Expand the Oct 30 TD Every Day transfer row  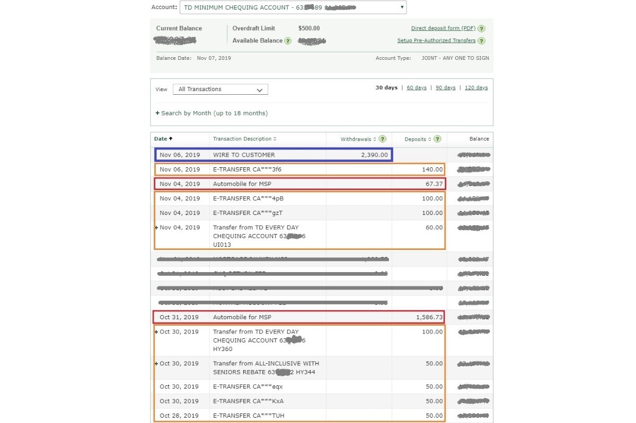pos(156,332)
